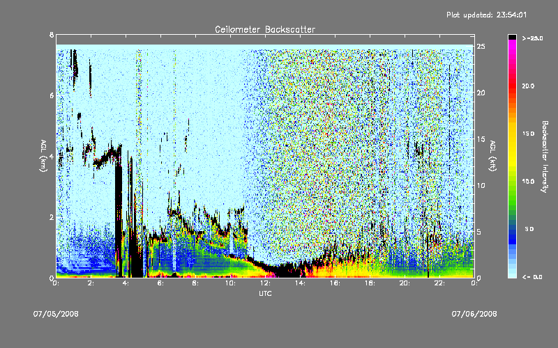Click the '>=25.0' colorbar top value
The width and height of the screenshot is (558, 348).
(532, 38)
